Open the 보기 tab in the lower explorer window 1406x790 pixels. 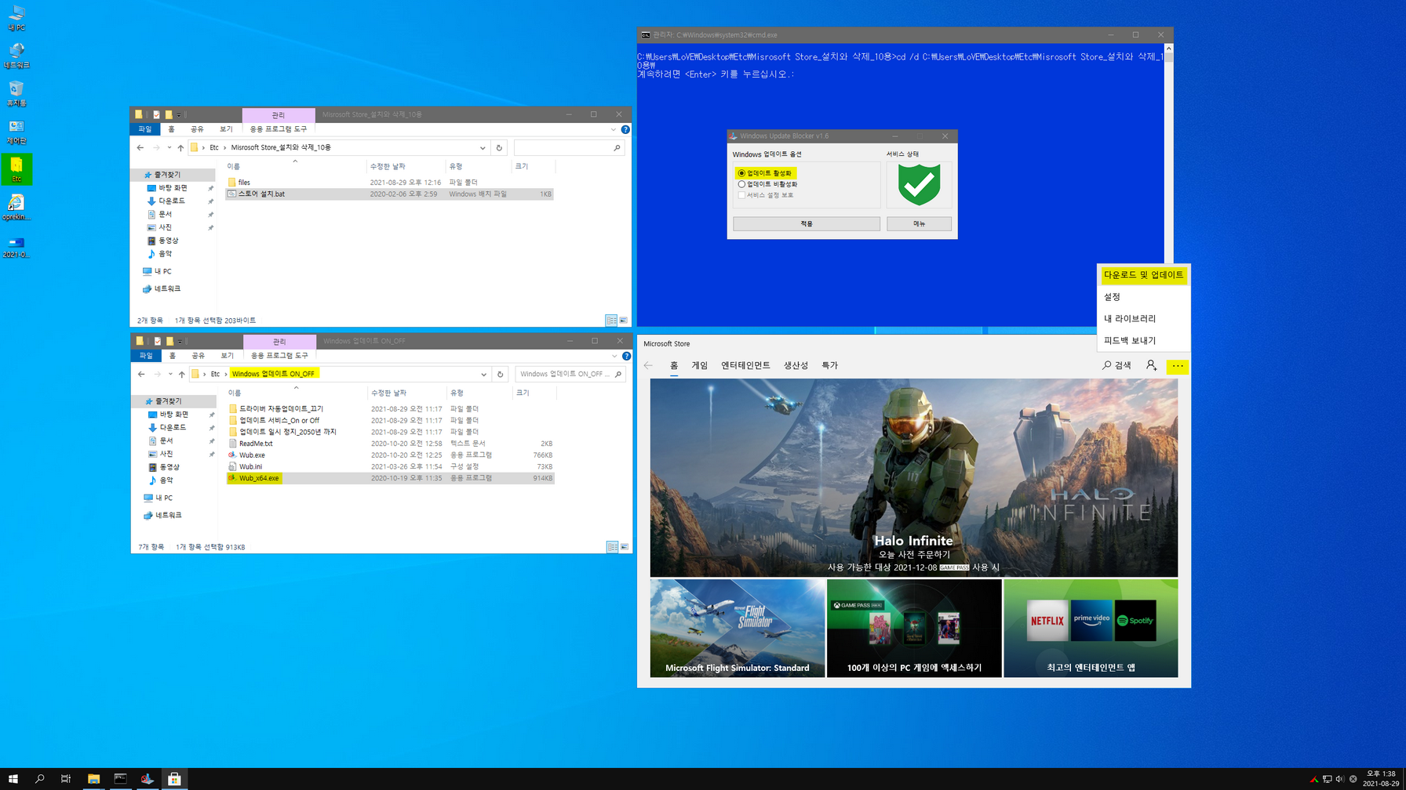tap(227, 356)
